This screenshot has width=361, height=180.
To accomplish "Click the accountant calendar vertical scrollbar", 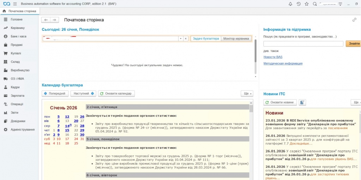I will [251, 141].
